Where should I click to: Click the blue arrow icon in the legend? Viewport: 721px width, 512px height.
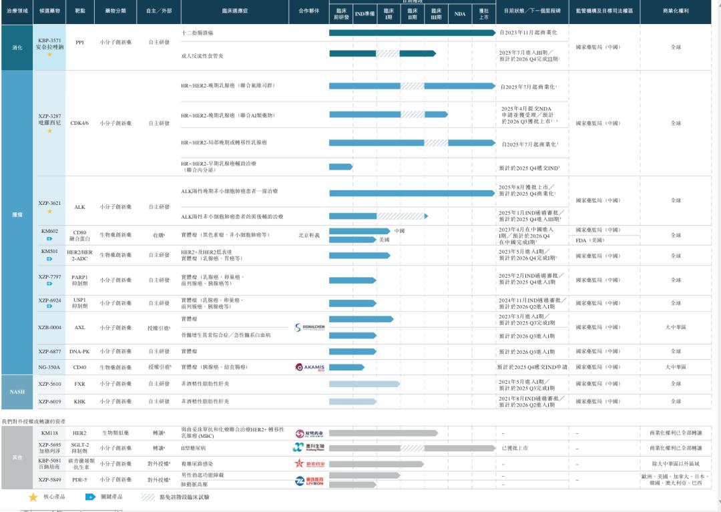(x=91, y=497)
